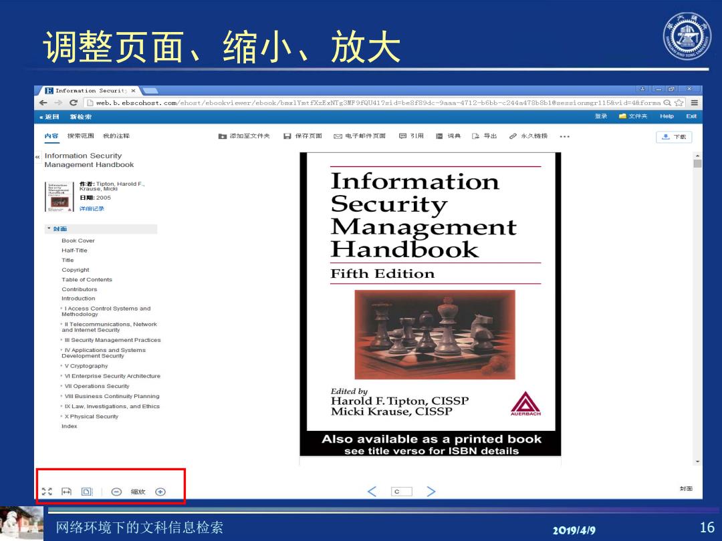Click the 永久链接 permalink tool

[x=529, y=136]
